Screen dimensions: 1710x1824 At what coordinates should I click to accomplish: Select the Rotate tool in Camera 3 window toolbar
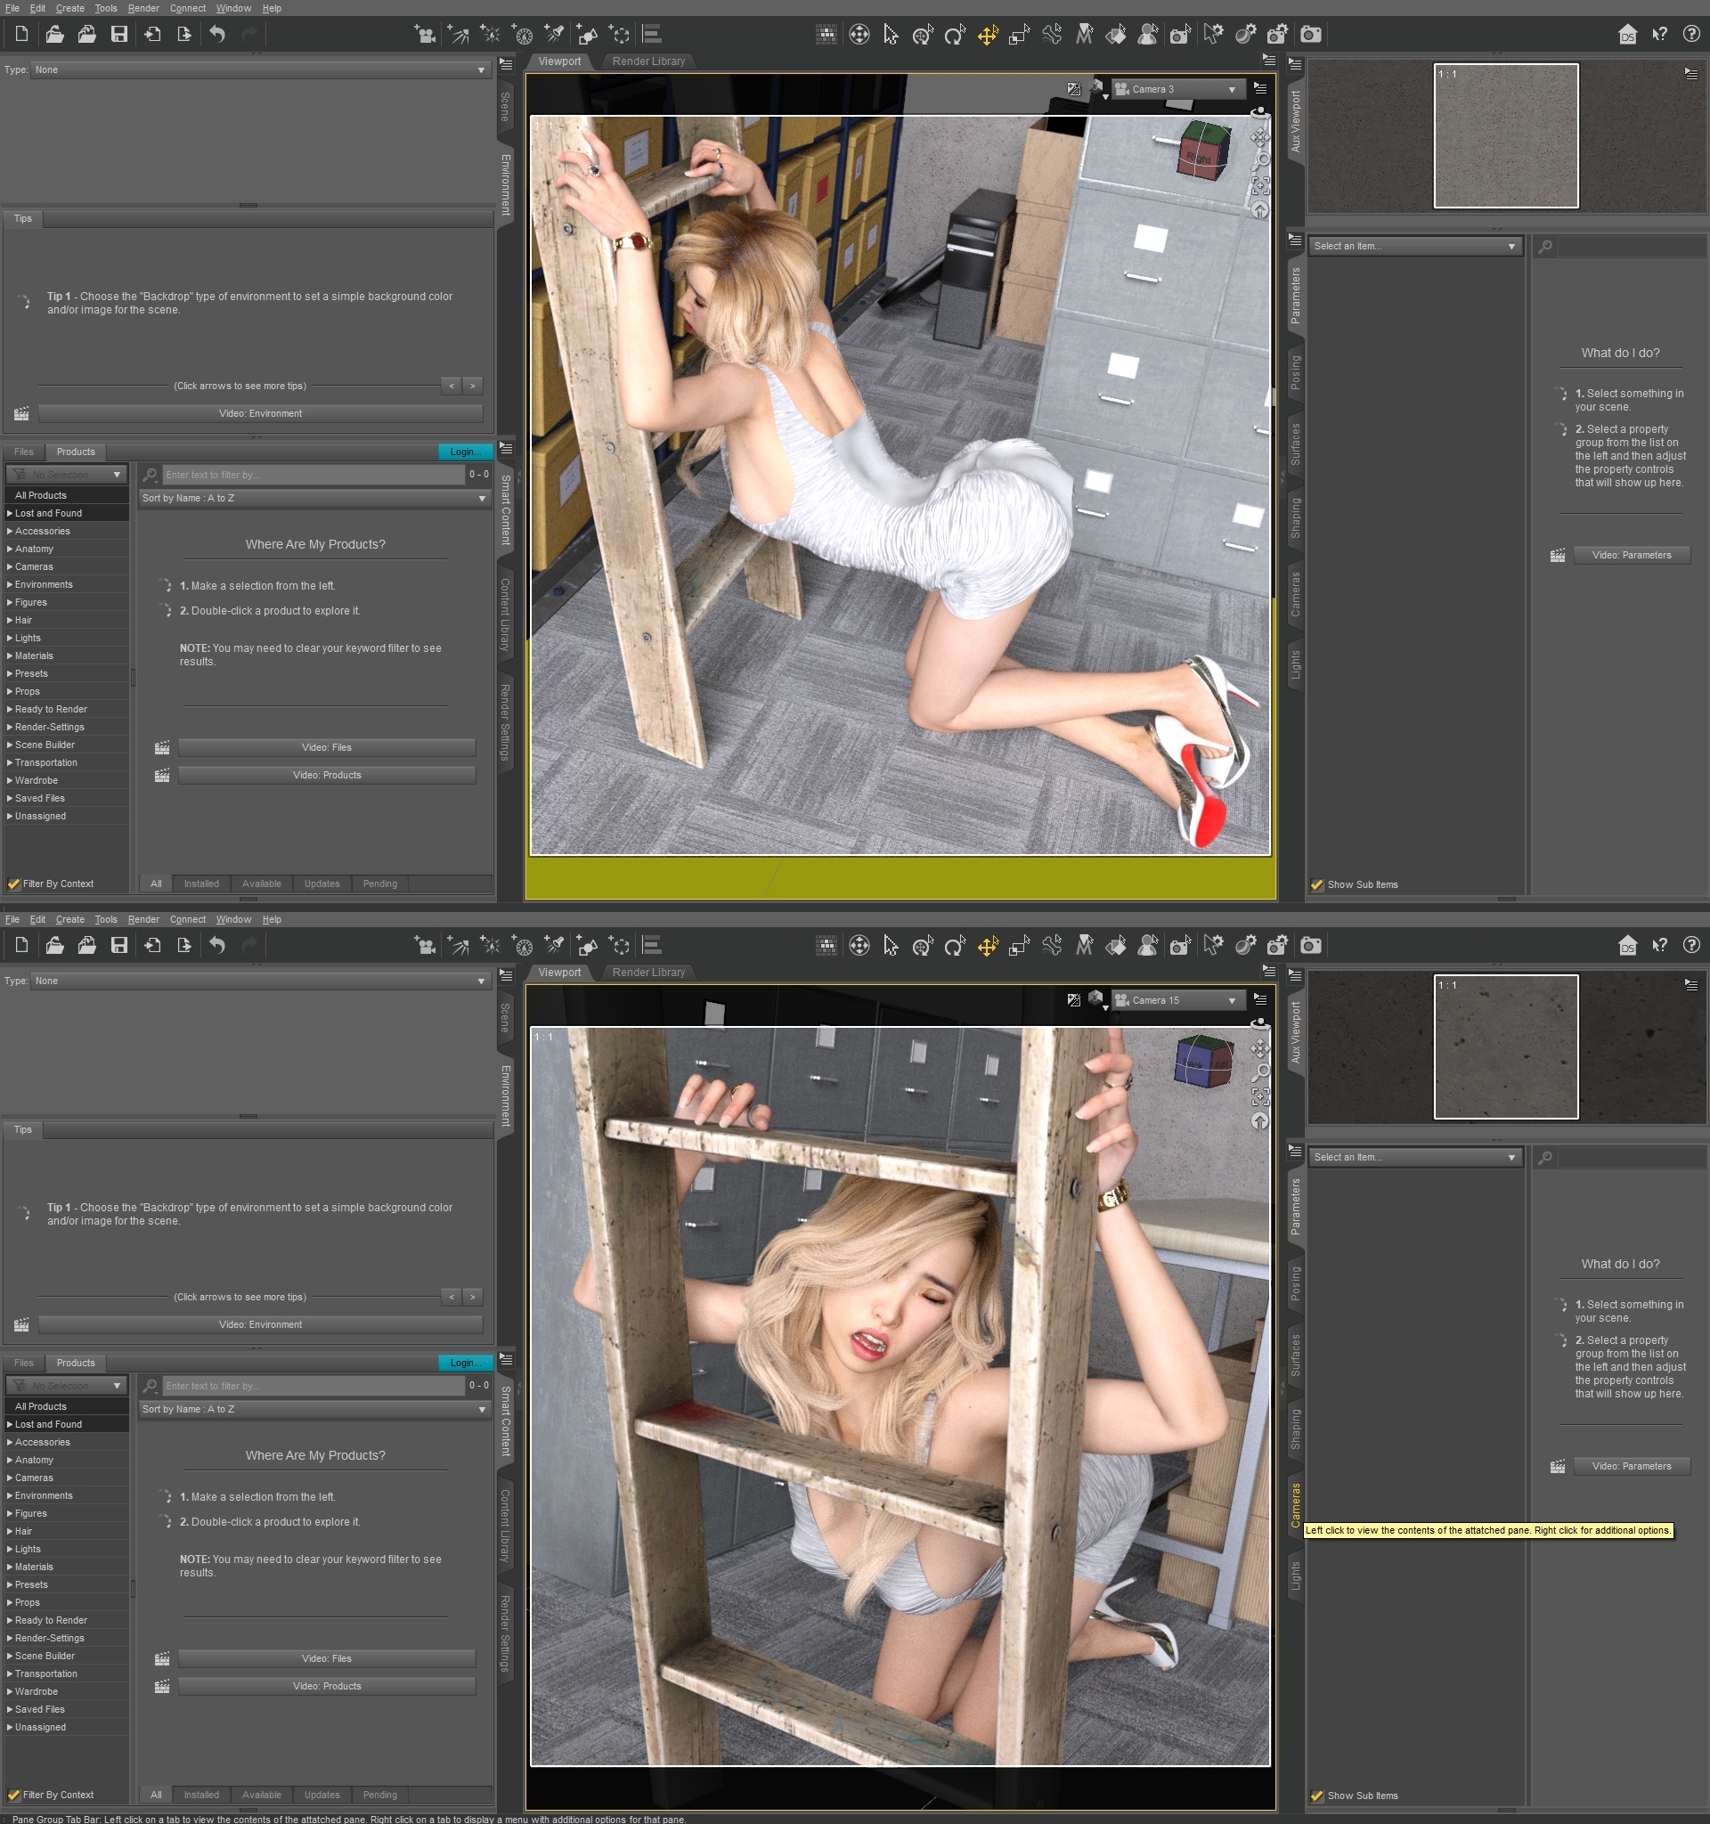[x=954, y=35]
